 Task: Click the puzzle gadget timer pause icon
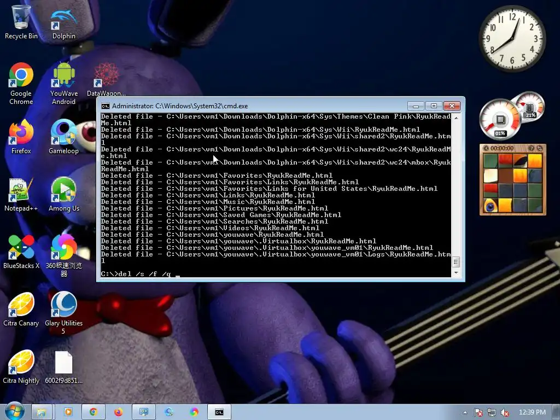[486, 148]
